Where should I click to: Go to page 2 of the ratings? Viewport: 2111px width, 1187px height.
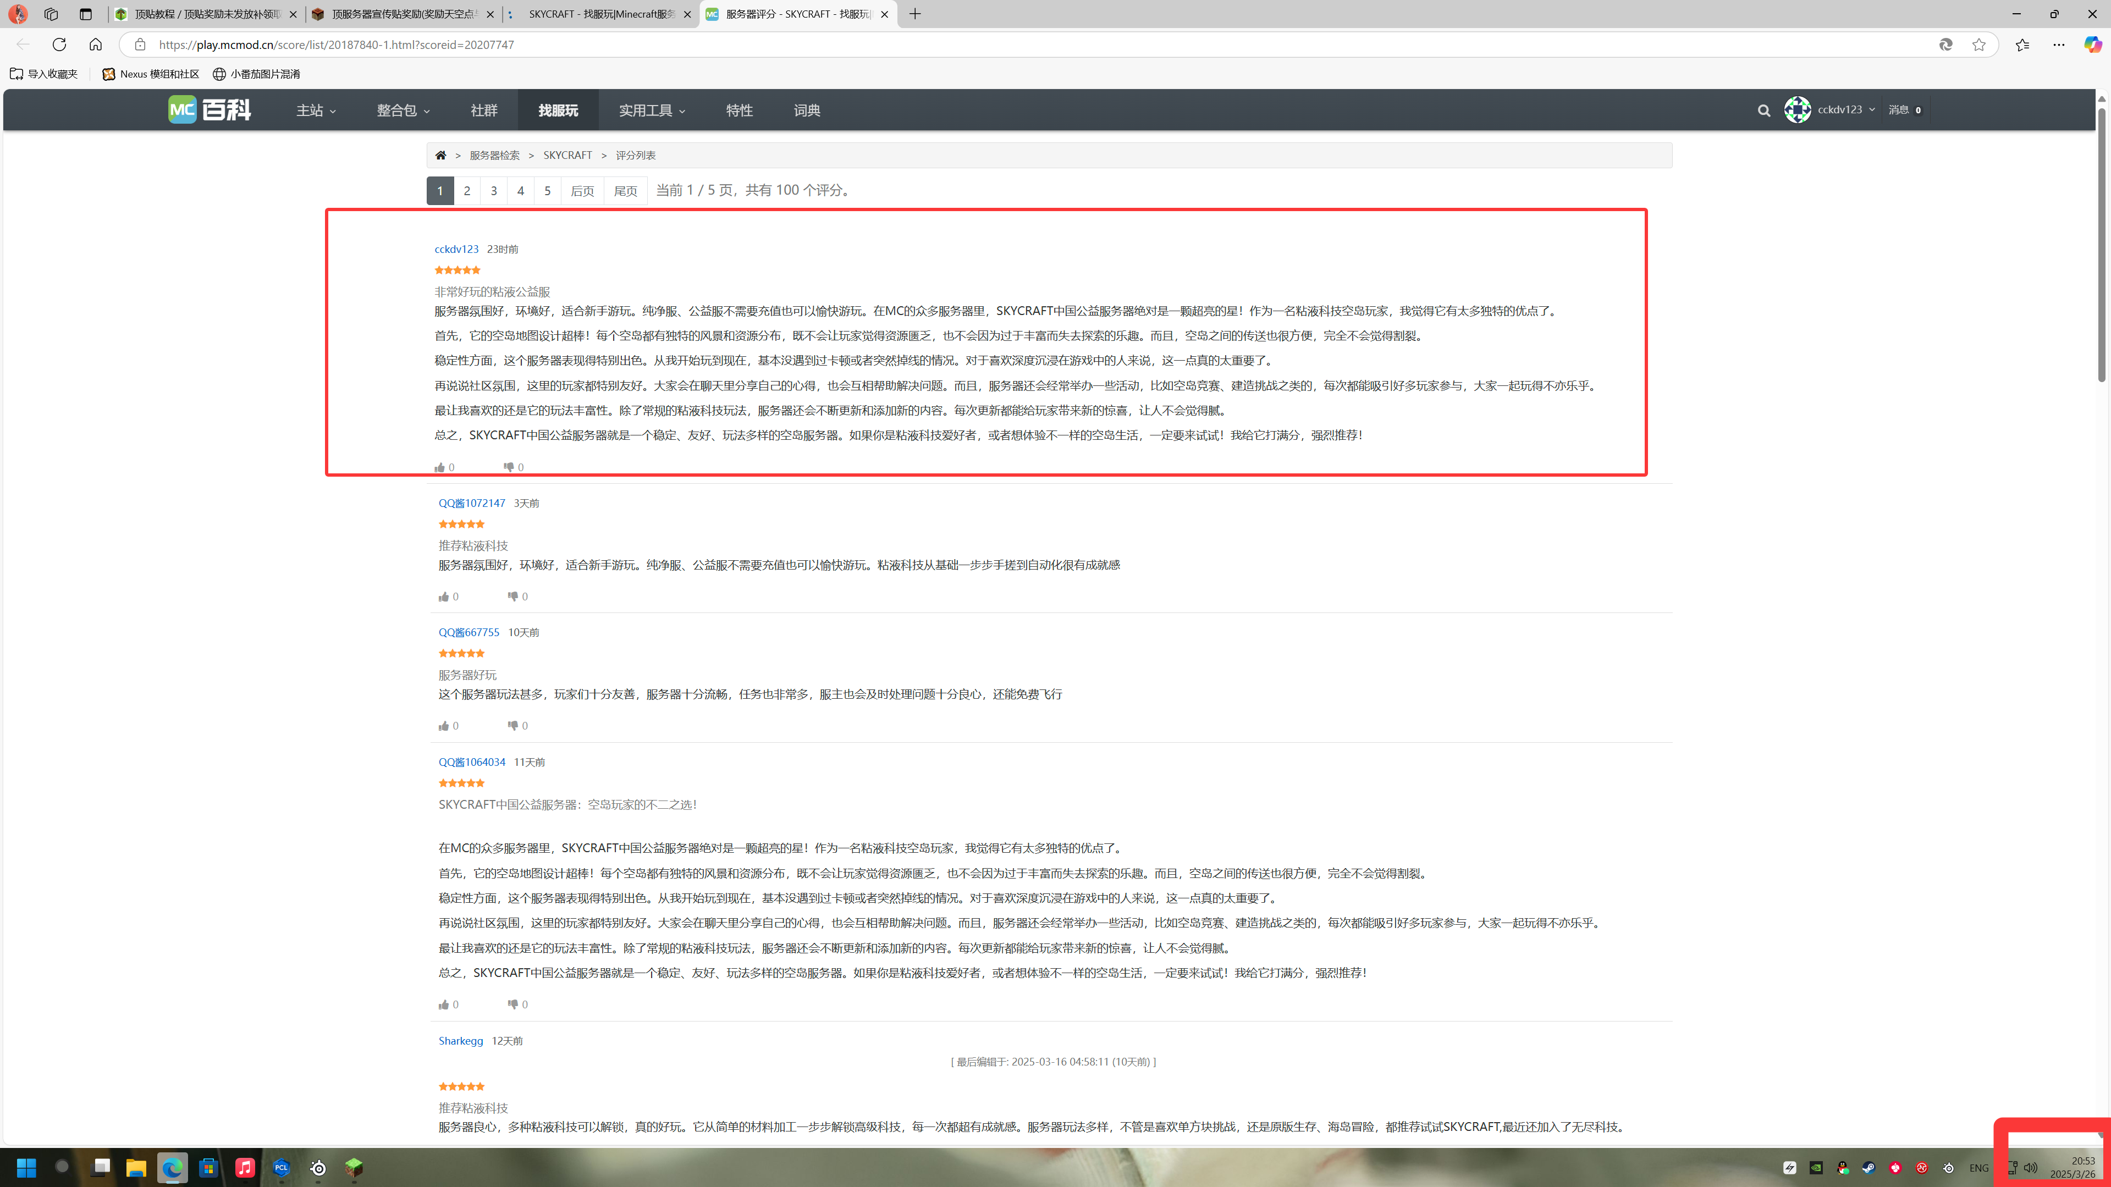(x=467, y=191)
